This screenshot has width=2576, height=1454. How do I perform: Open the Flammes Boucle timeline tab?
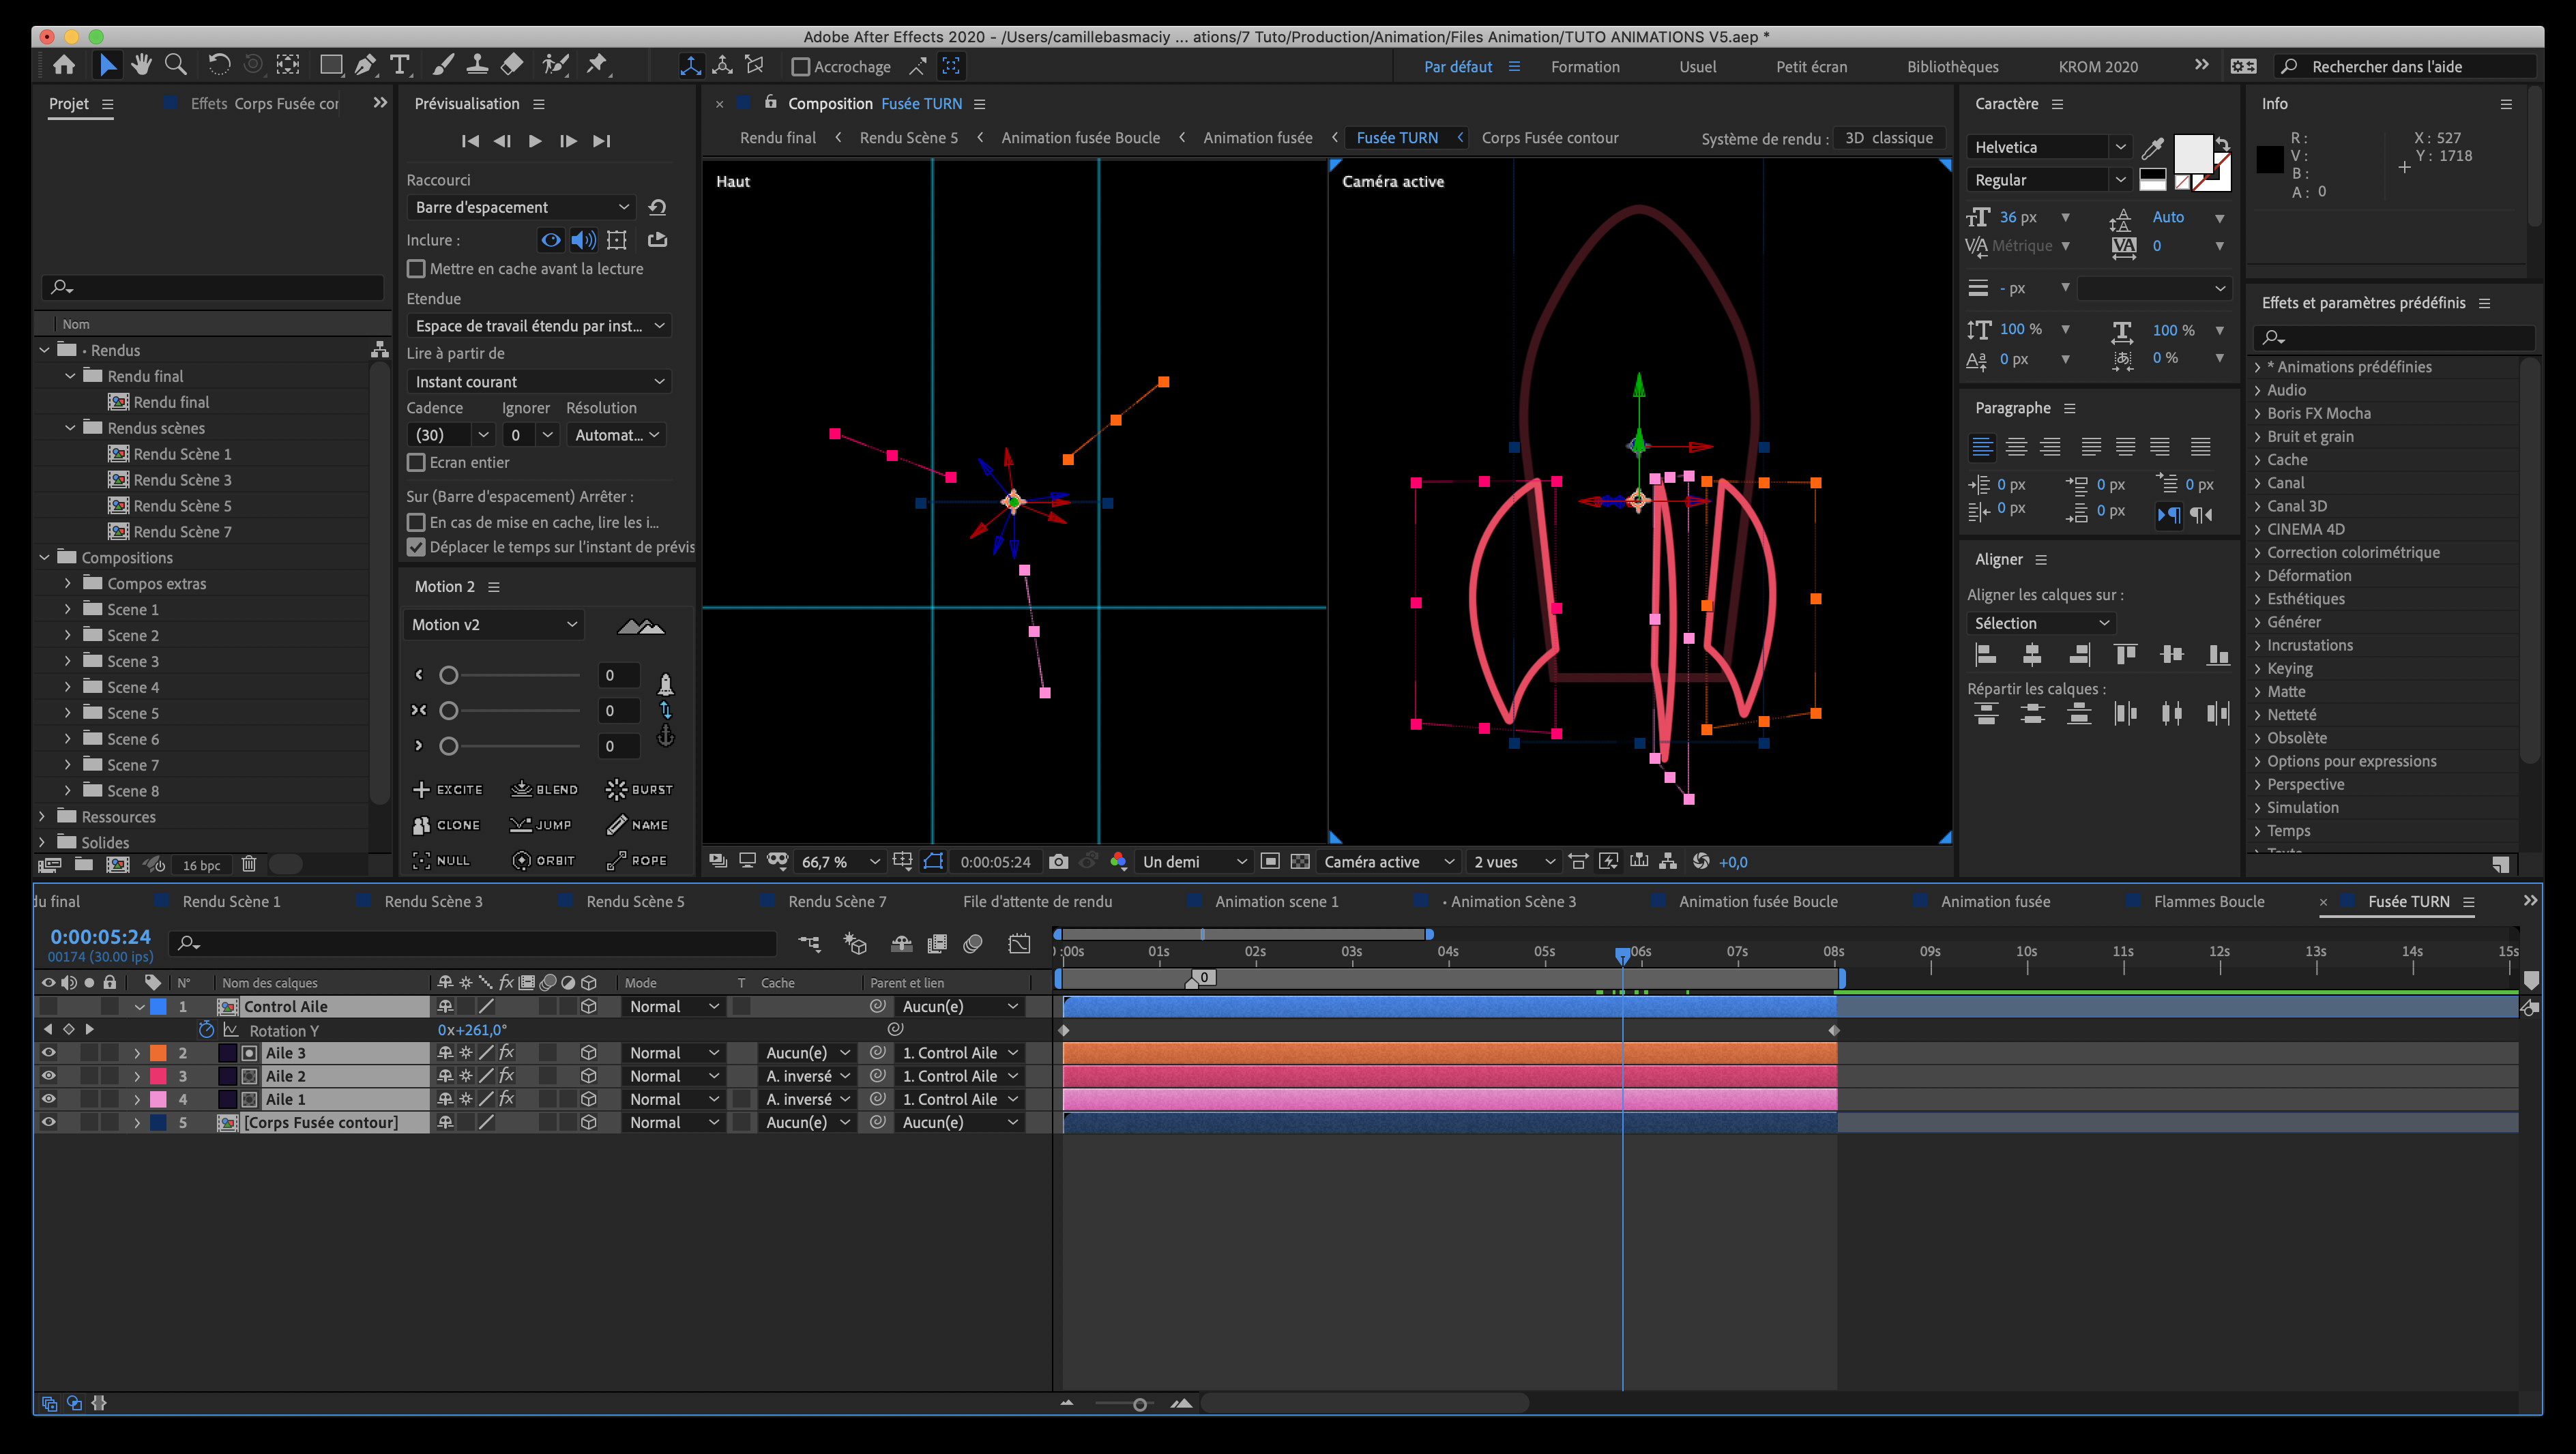click(2209, 901)
